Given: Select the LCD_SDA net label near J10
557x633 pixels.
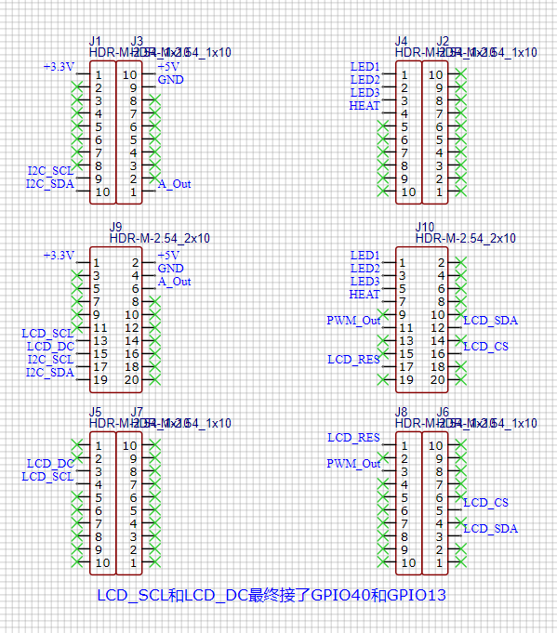Looking at the screenshot, I should [x=490, y=321].
